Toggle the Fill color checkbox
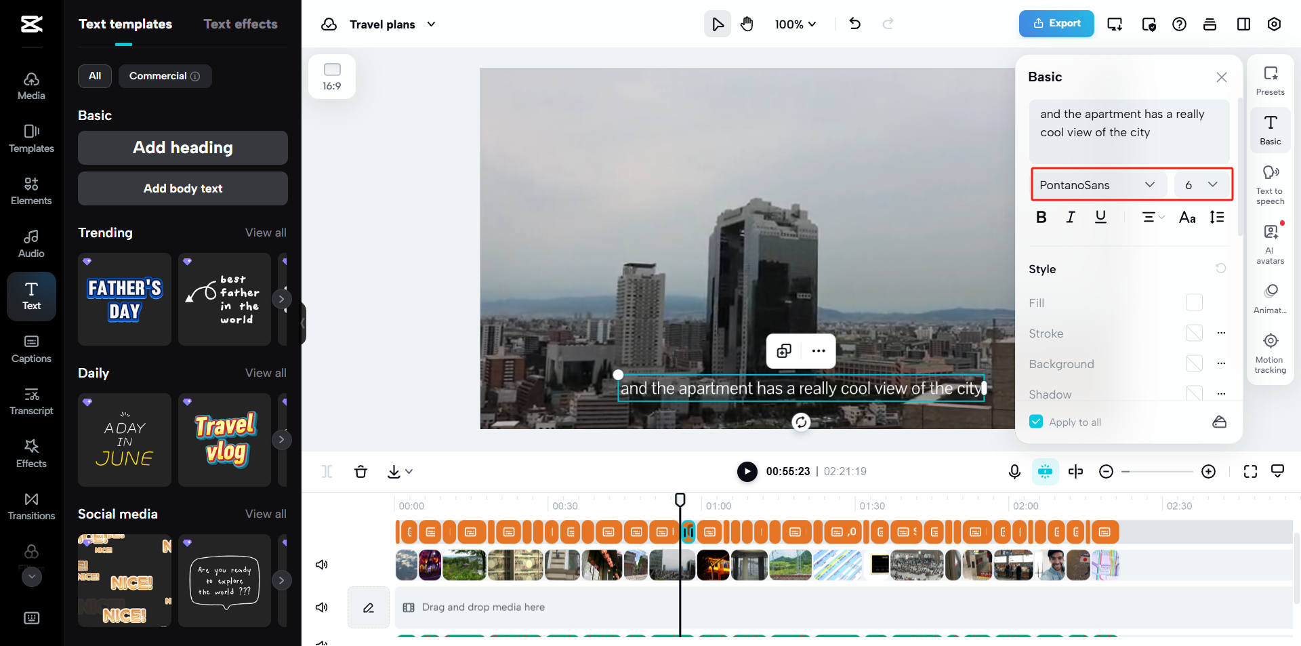This screenshot has width=1301, height=646. click(x=1194, y=302)
